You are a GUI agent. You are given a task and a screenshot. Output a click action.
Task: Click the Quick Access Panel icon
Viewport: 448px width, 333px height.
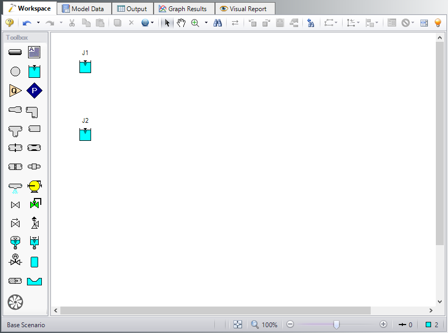click(x=424, y=23)
